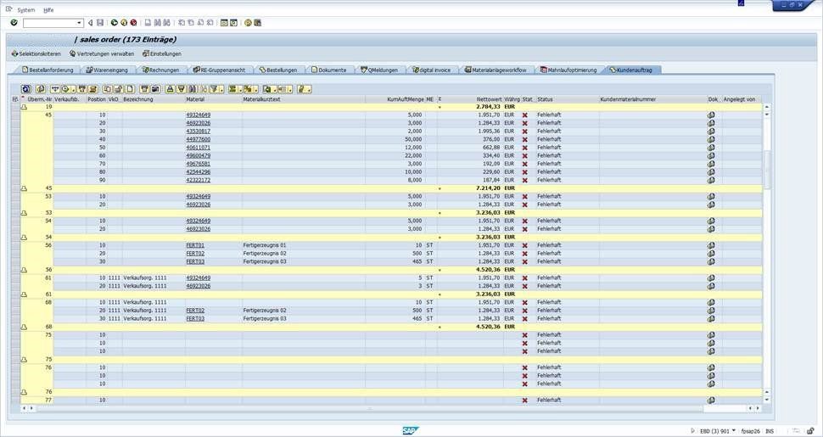Click the table scroll-up arrow
823x437 pixels.
tap(766, 107)
